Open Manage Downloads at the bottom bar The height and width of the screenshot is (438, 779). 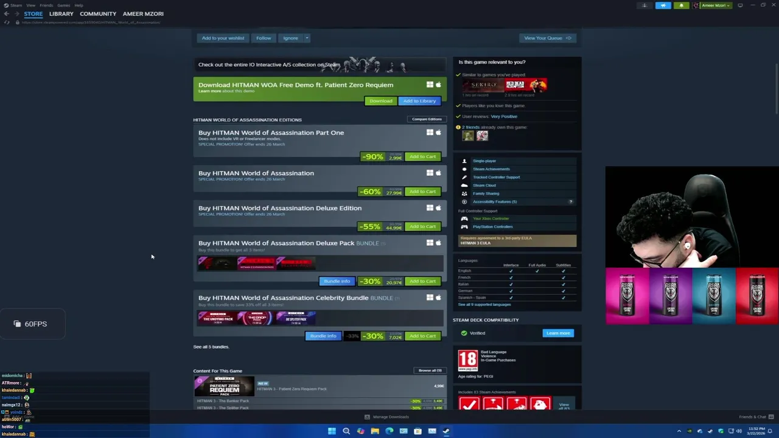click(386, 417)
